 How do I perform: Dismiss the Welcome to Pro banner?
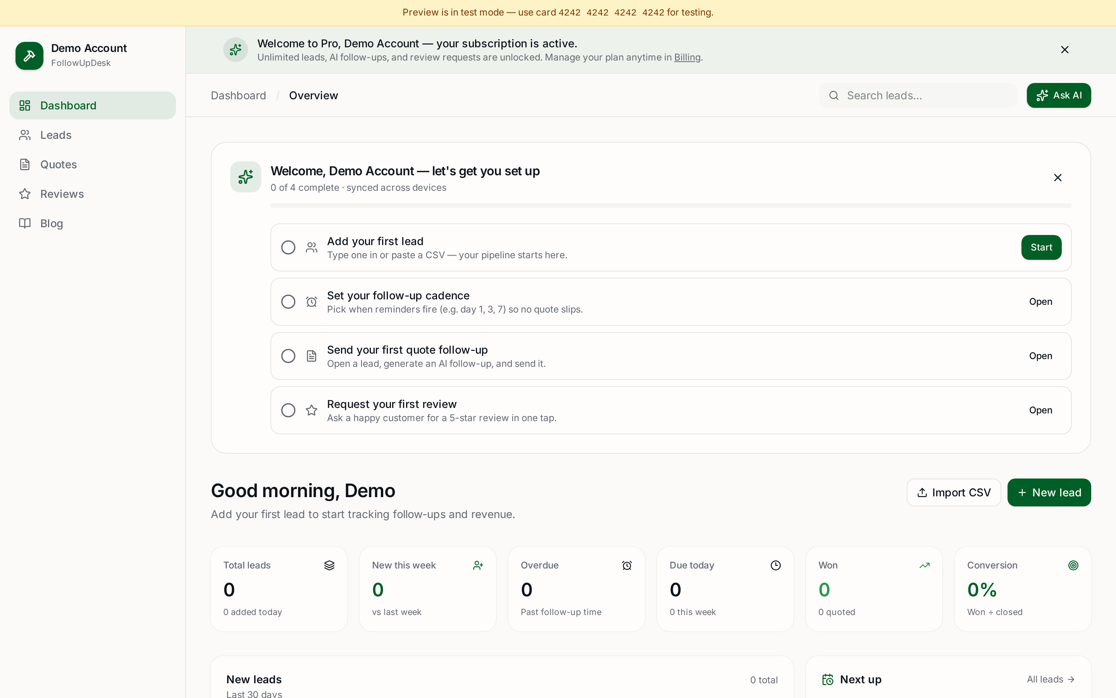click(1064, 49)
